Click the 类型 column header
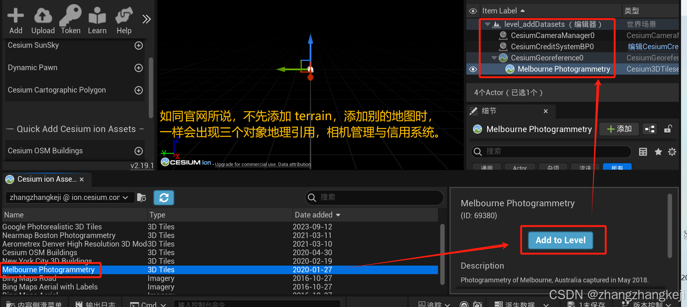Viewport: 687px width, 307px height. tap(632, 11)
